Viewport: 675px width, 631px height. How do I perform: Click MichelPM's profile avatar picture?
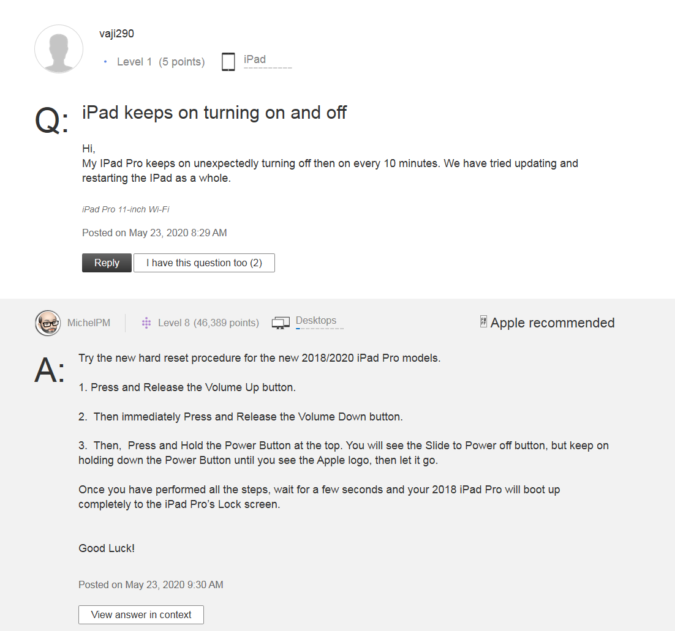(x=48, y=323)
